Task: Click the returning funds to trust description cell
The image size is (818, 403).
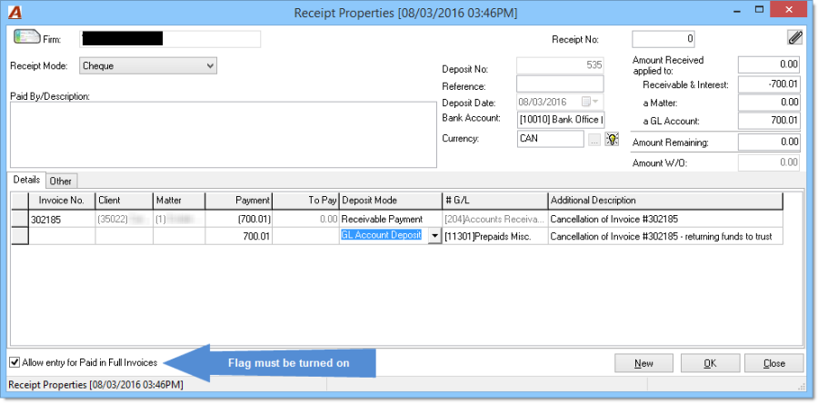Action: (665, 236)
